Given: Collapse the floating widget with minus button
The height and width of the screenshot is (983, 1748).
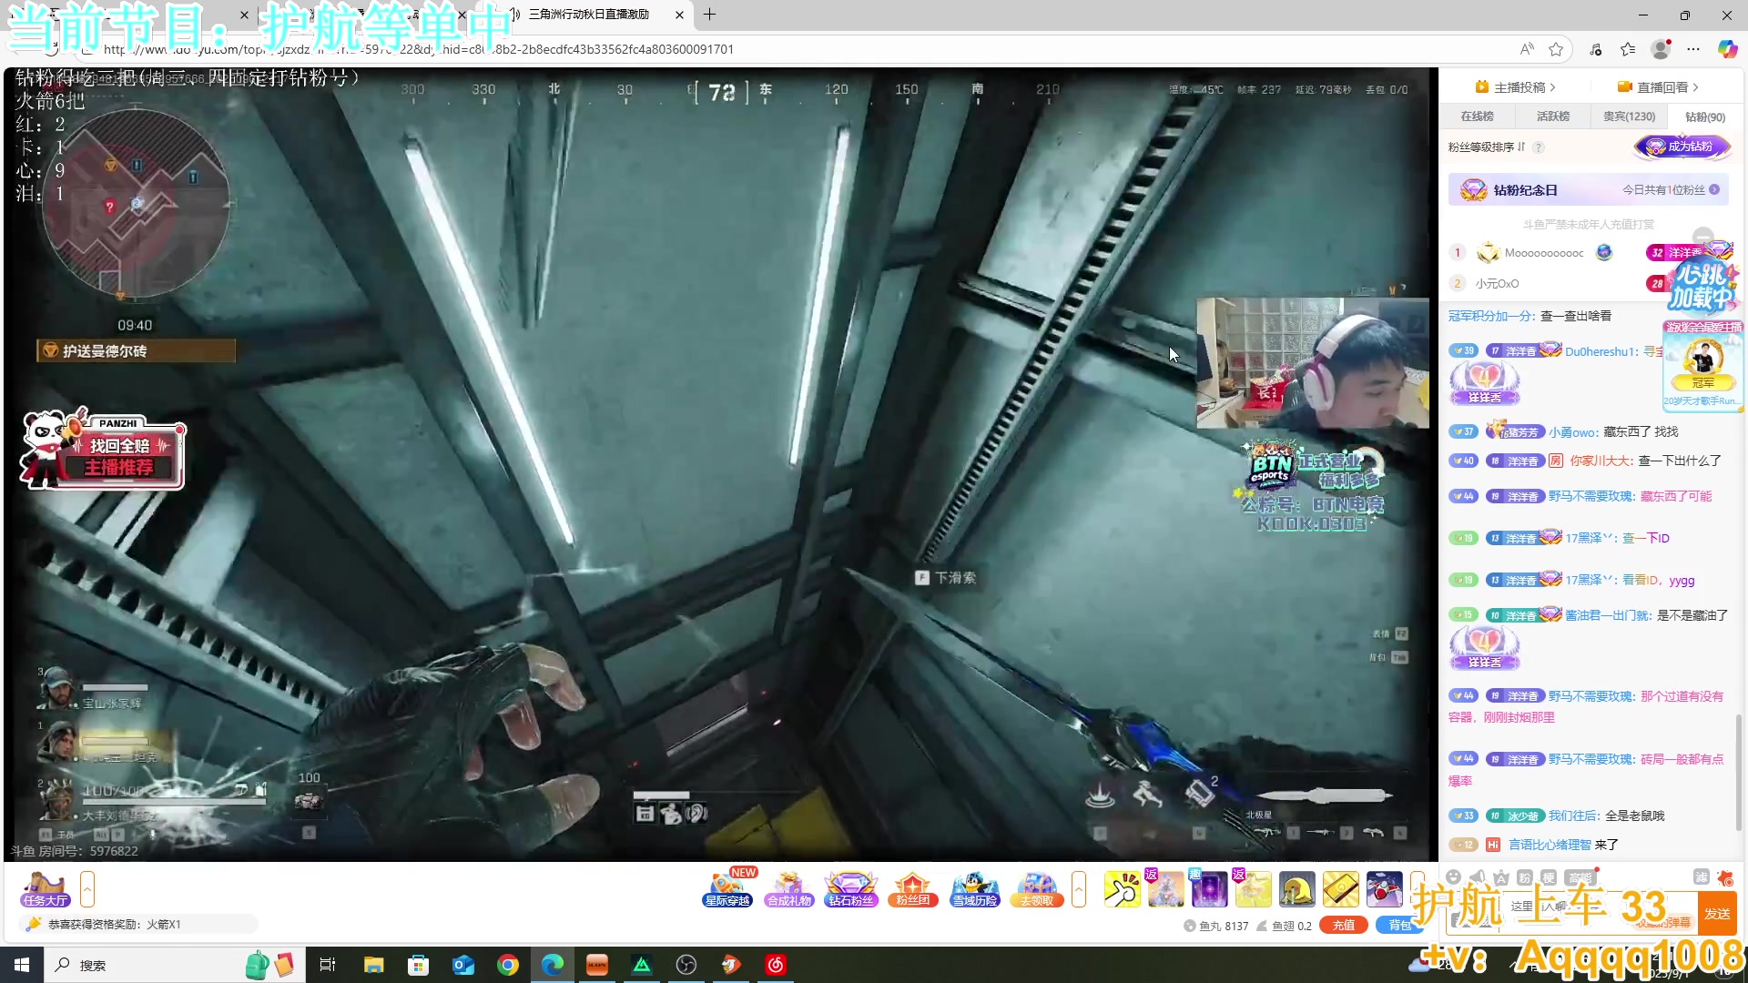Looking at the screenshot, I should 1703,236.
